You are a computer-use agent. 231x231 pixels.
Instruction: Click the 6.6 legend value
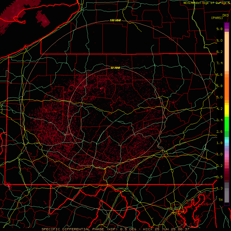[219, 74]
